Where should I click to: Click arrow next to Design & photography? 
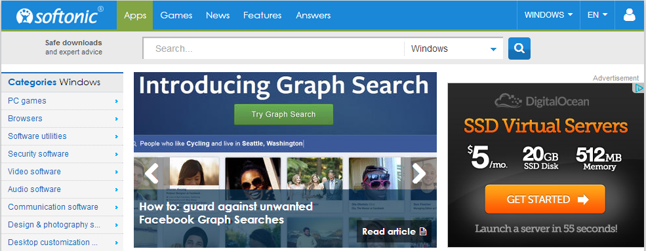(x=117, y=225)
